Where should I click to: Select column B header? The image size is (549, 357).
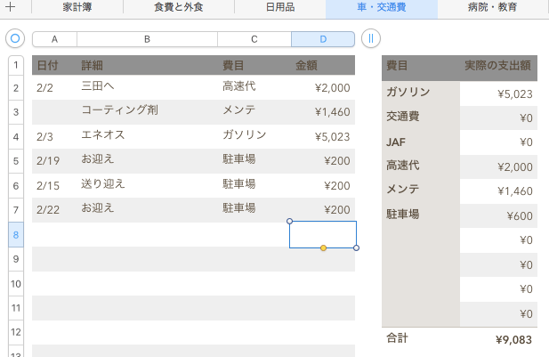(147, 39)
